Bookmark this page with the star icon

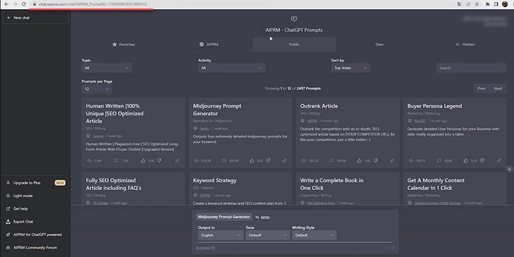point(477,5)
